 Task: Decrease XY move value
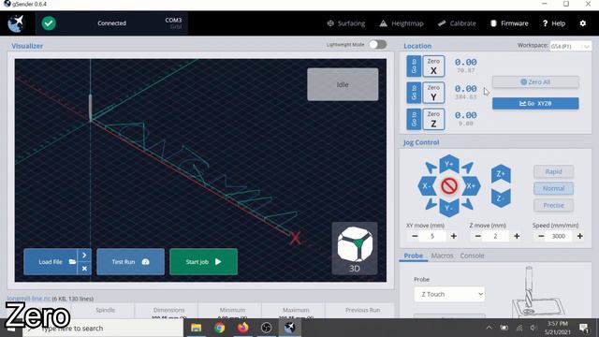(415, 236)
